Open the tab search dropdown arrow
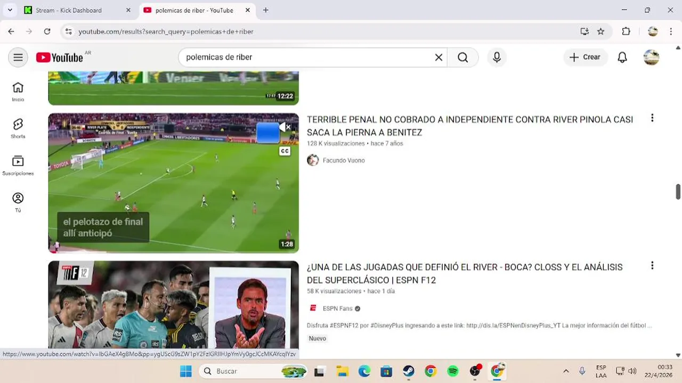Viewport: 682px width, 383px height. coord(10,10)
